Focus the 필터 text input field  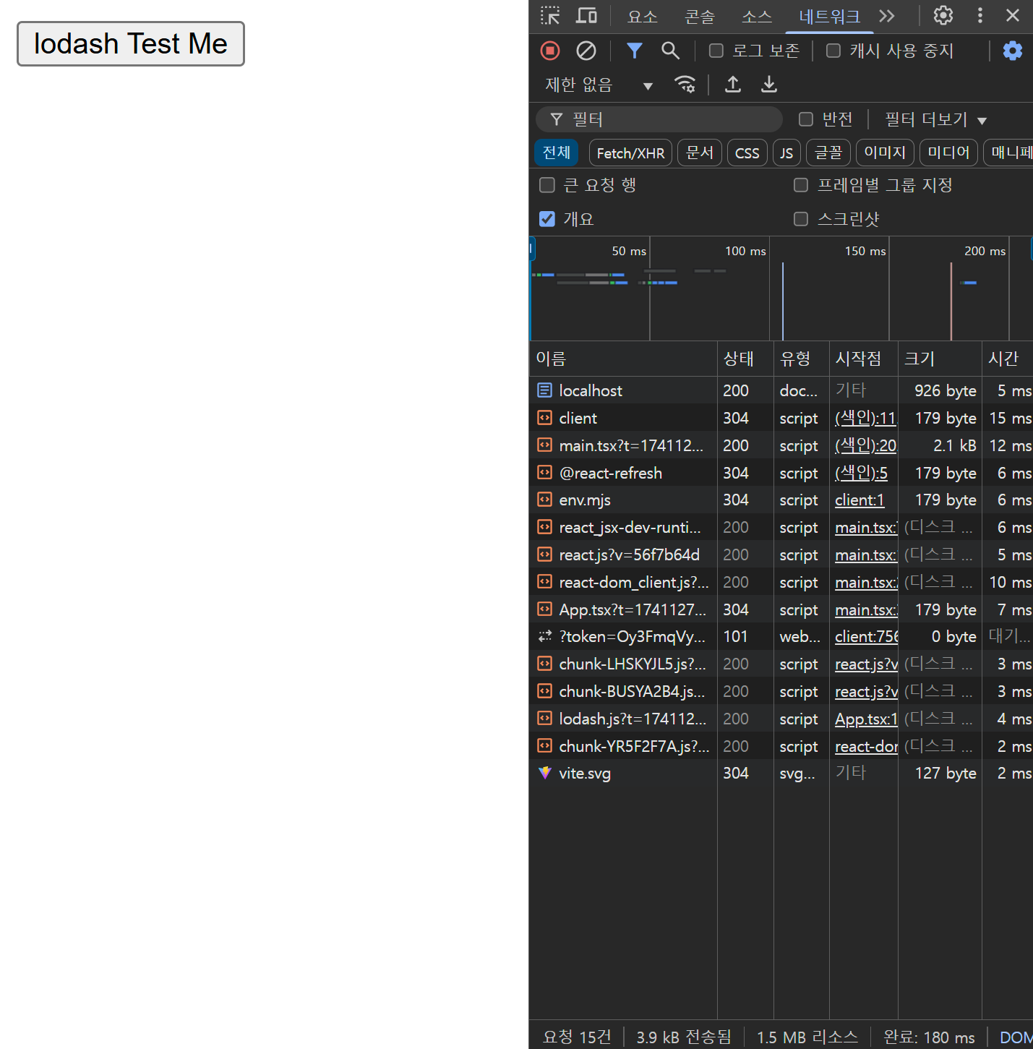click(x=659, y=119)
